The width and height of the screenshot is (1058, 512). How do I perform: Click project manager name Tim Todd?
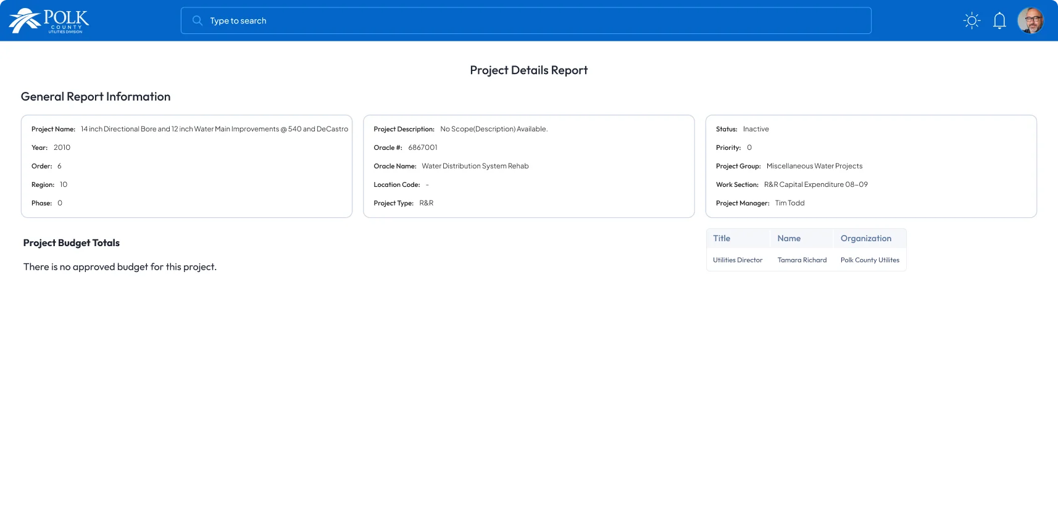pos(789,203)
